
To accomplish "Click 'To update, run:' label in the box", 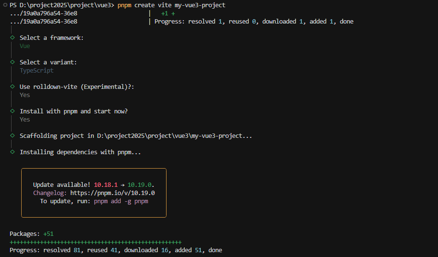I will pyautogui.click(x=65, y=201).
